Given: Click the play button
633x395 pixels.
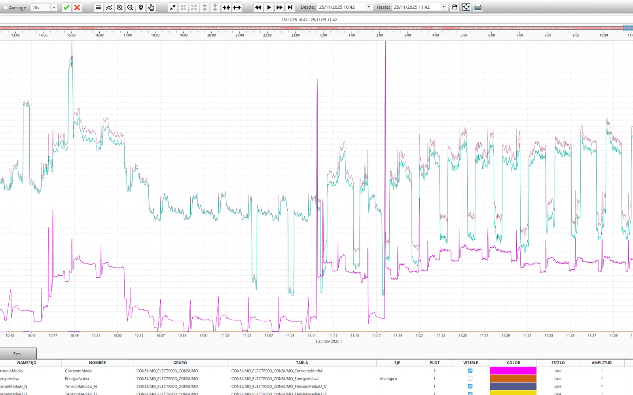Looking at the screenshot, I should coord(269,7).
